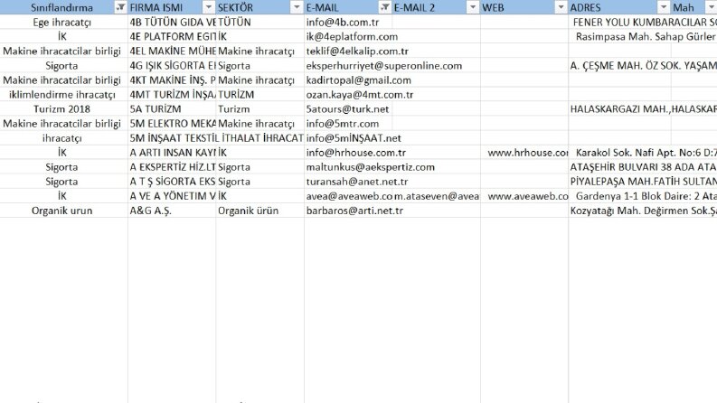The image size is (717, 403).
Task: Select the email 'avea@aveaweb.co'
Action: [348, 196]
